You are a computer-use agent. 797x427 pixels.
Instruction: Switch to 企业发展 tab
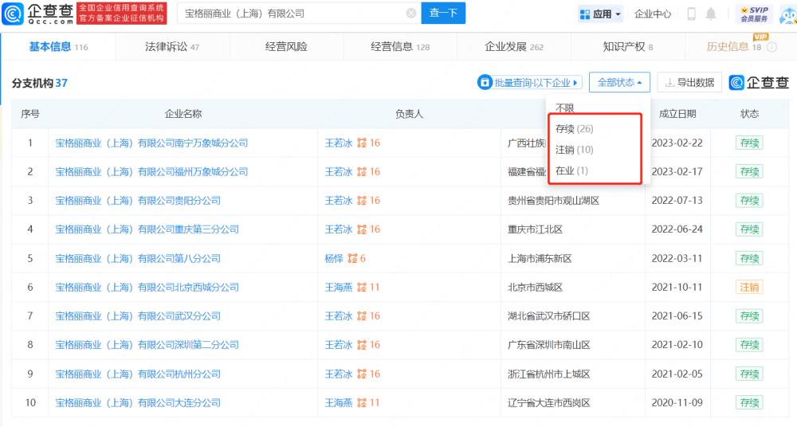pos(514,47)
